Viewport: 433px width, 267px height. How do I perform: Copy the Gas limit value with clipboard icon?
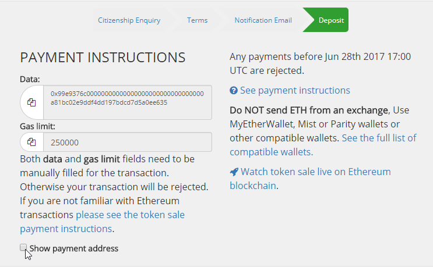(x=31, y=142)
